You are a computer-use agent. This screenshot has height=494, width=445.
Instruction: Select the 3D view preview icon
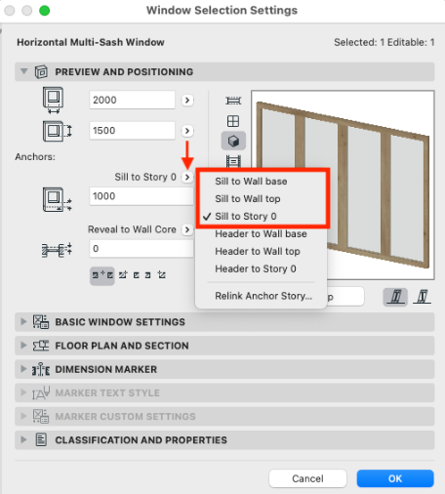[x=233, y=141]
